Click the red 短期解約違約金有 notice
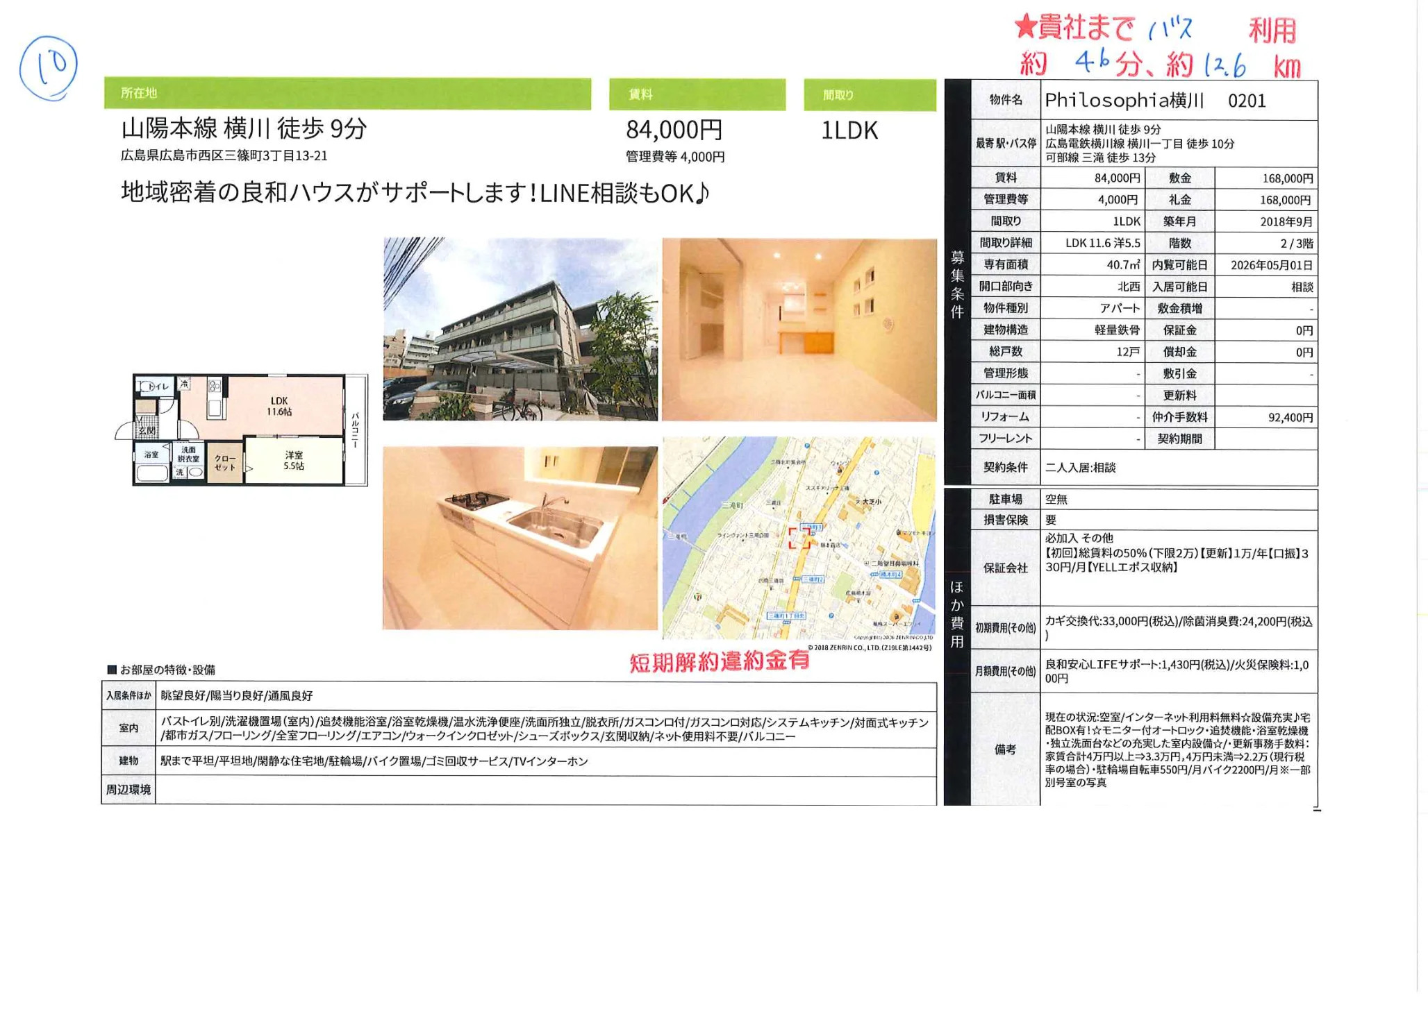 pyautogui.click(x=720, y=661)
